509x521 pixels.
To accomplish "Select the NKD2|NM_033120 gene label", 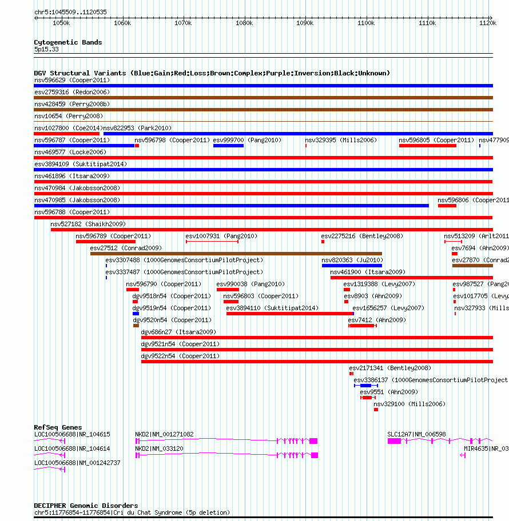I will point(160,448).
